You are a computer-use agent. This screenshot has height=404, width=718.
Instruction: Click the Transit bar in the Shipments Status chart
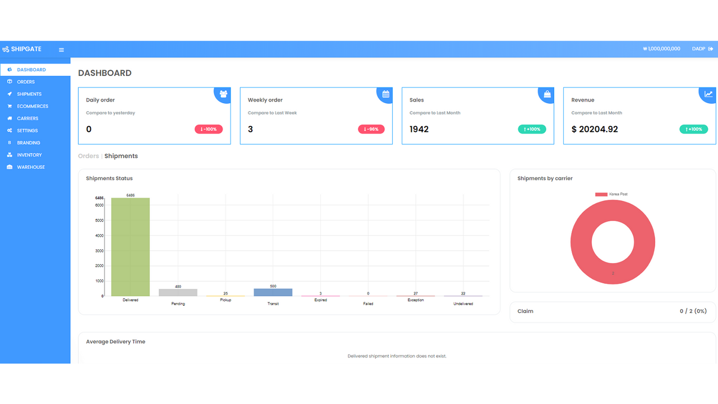coord(273,292)
